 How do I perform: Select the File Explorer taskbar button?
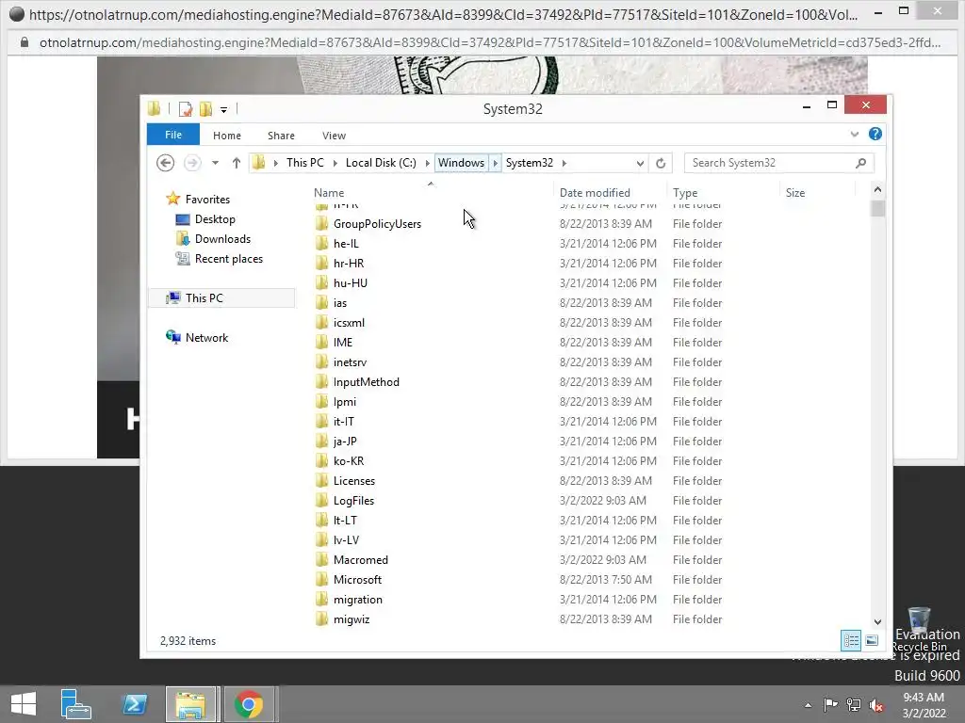point(190,704)
